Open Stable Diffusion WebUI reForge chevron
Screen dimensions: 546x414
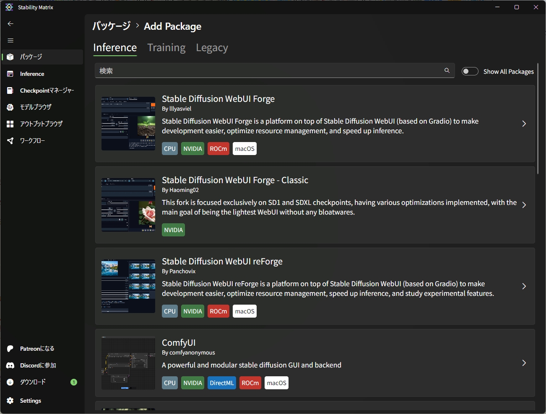524,286
